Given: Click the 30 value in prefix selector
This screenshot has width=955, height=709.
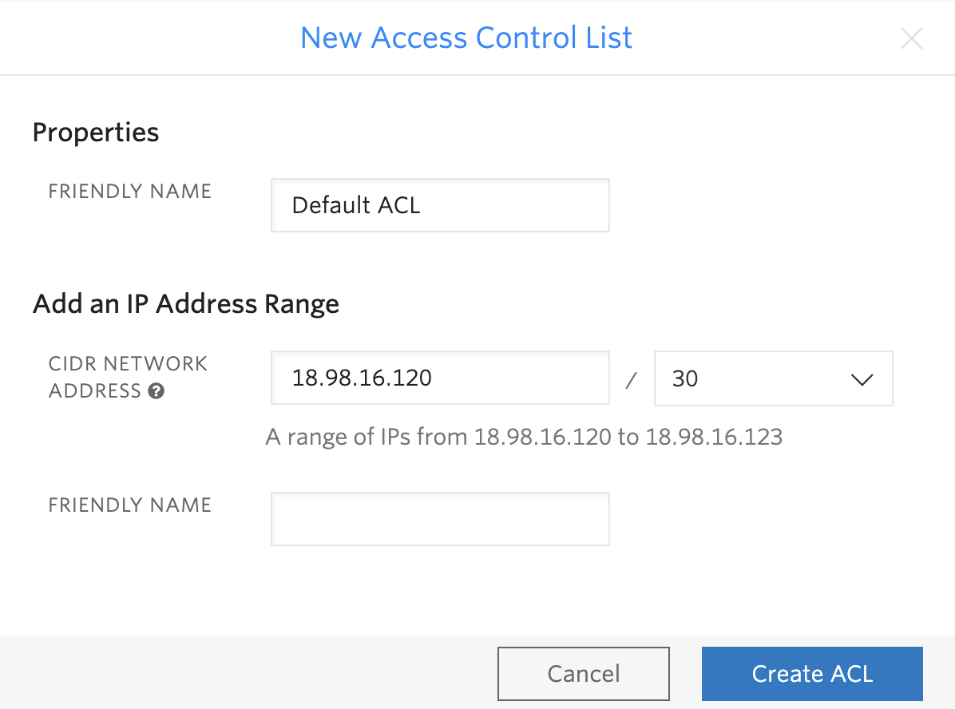Looking at the screenshot, I should pyautogui.click(x=685, y=379).
